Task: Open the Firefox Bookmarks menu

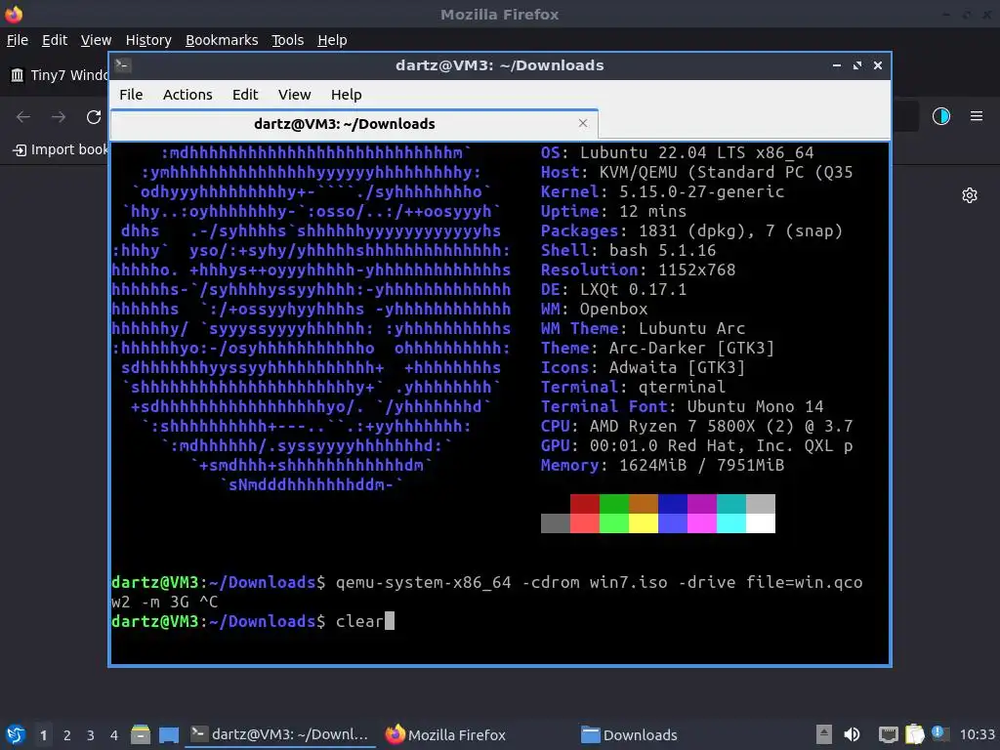Action: coord(222,40)
